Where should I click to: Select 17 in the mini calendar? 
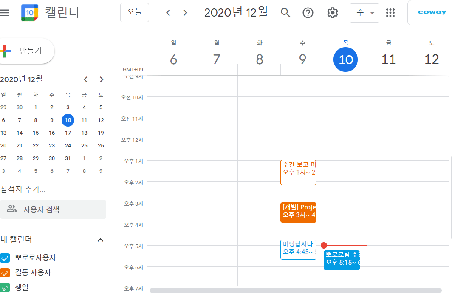tap(68, 133)
